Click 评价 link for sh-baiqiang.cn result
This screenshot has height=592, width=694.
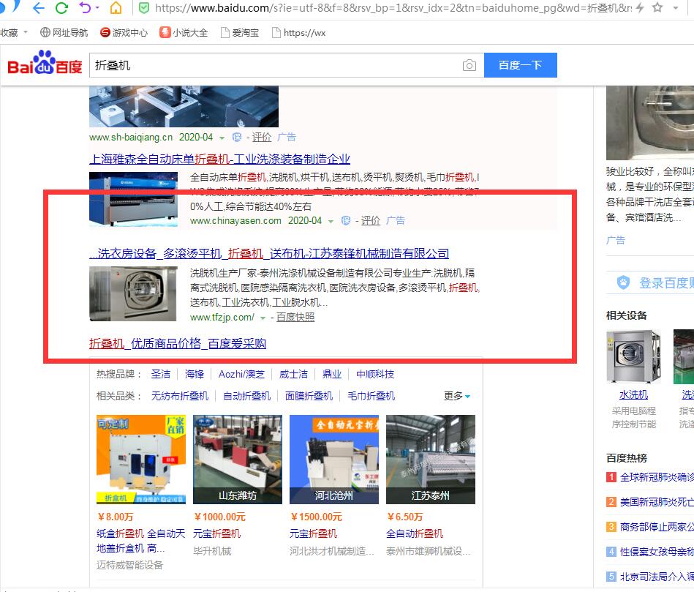click(x=262, y=138)
